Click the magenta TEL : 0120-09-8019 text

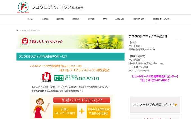tap(155, 80)
